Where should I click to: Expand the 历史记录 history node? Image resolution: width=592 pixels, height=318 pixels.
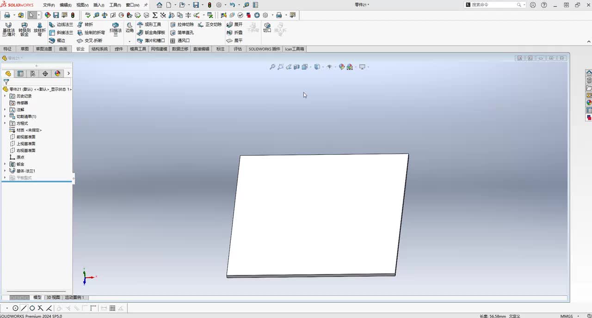5,96
